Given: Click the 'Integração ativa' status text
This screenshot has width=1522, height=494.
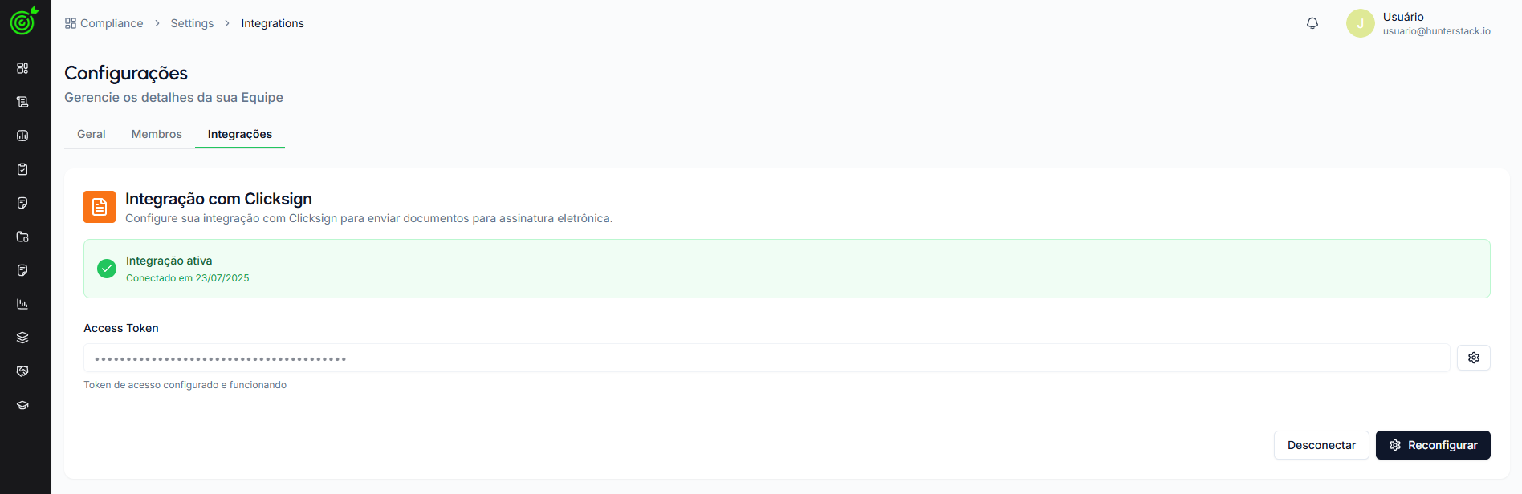Looking at the screenshot, I should [x=169, y=261].
